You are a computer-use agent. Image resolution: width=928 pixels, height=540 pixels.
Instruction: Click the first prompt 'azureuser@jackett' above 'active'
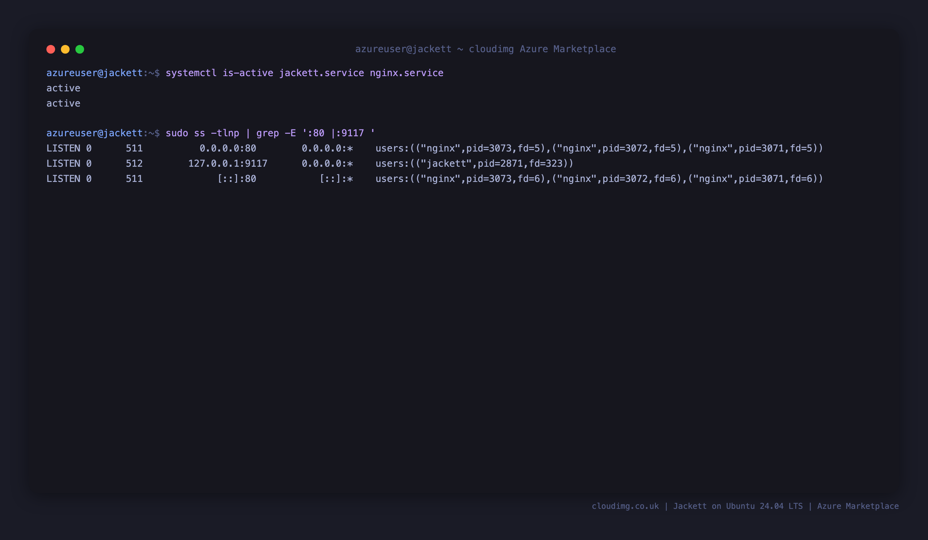coord(95,73)
